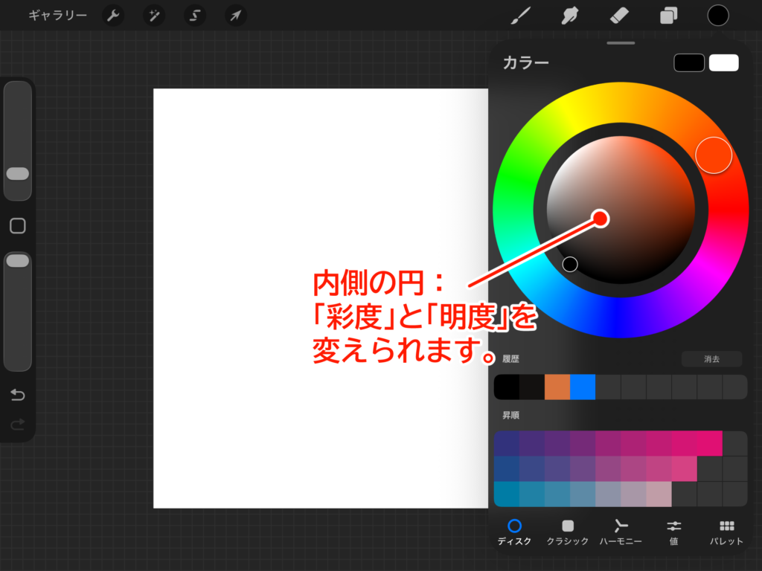Select the Smudge finger tool
Viewport: 762px width, 571px height.
pyautogui.click(x=570, y=16)
